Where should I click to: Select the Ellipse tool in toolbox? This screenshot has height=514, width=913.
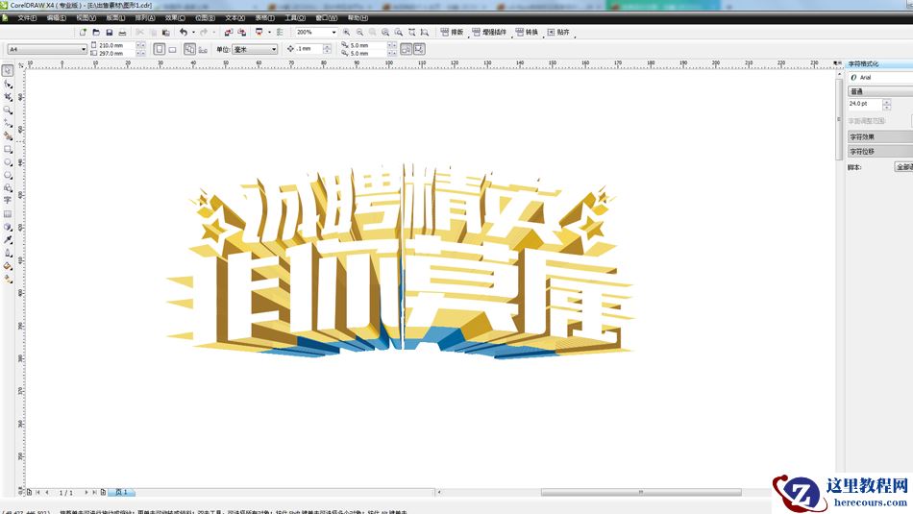coord(8,161)
